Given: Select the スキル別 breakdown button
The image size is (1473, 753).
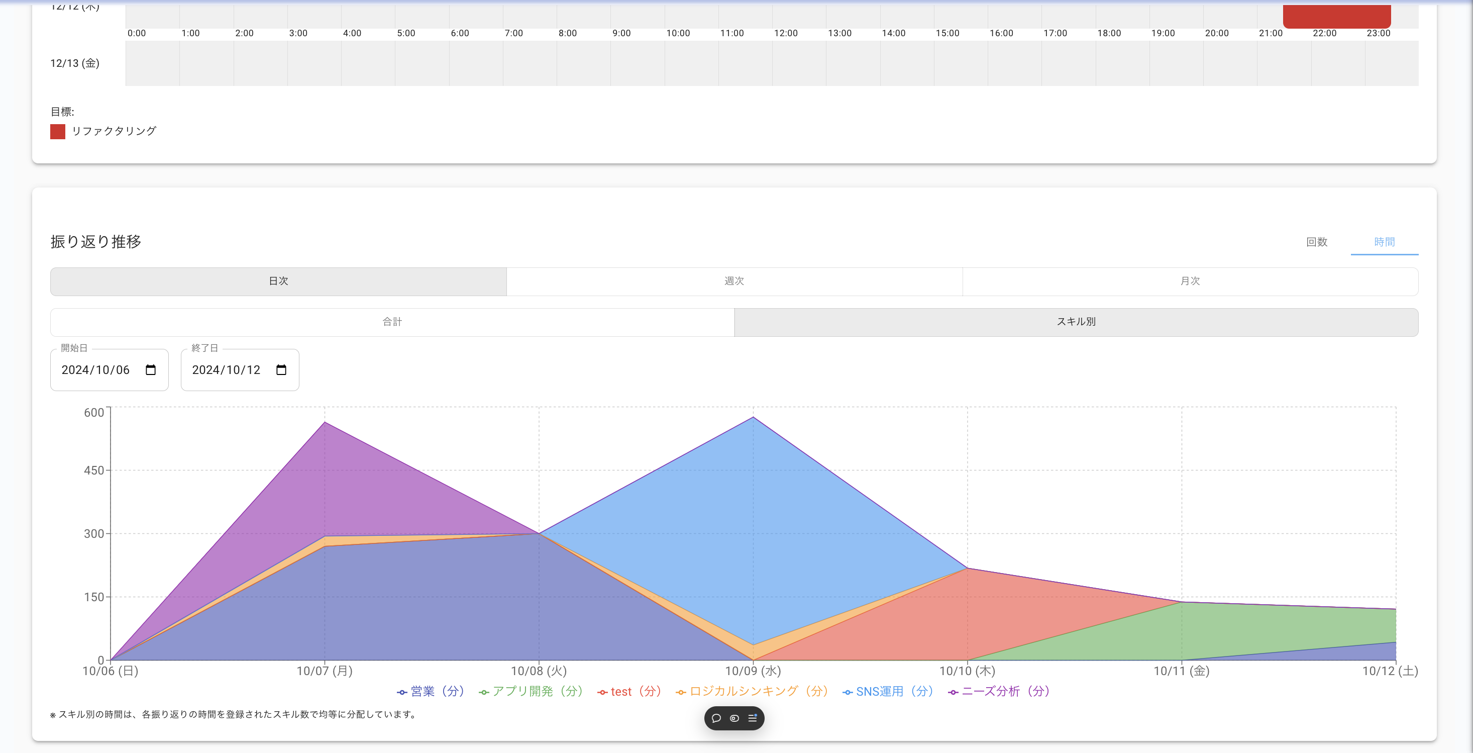Looking at the screenshot, I should (x=1076, y=322).
